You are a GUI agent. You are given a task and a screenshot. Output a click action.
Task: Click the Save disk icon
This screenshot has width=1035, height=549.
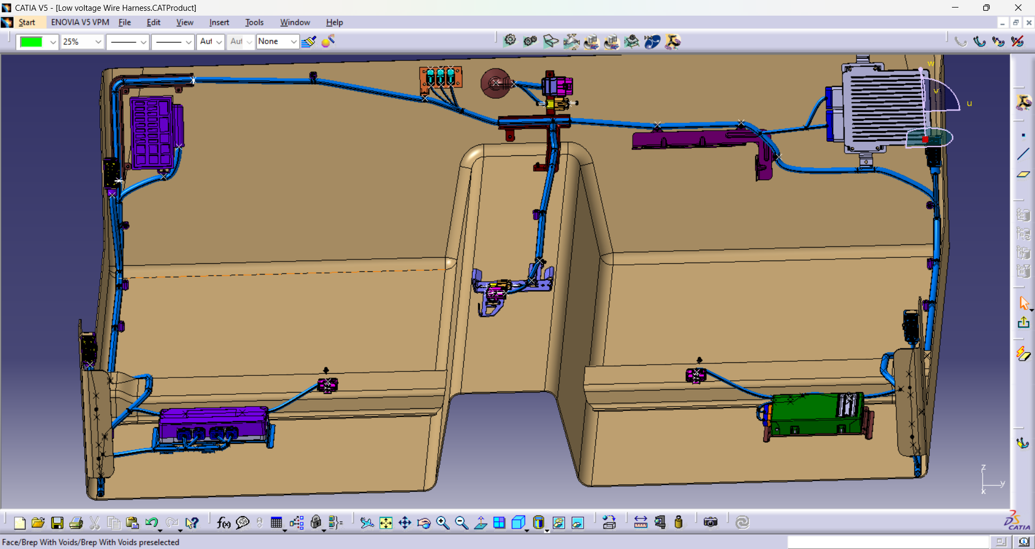pyautogui.click(x=57, y=523)
